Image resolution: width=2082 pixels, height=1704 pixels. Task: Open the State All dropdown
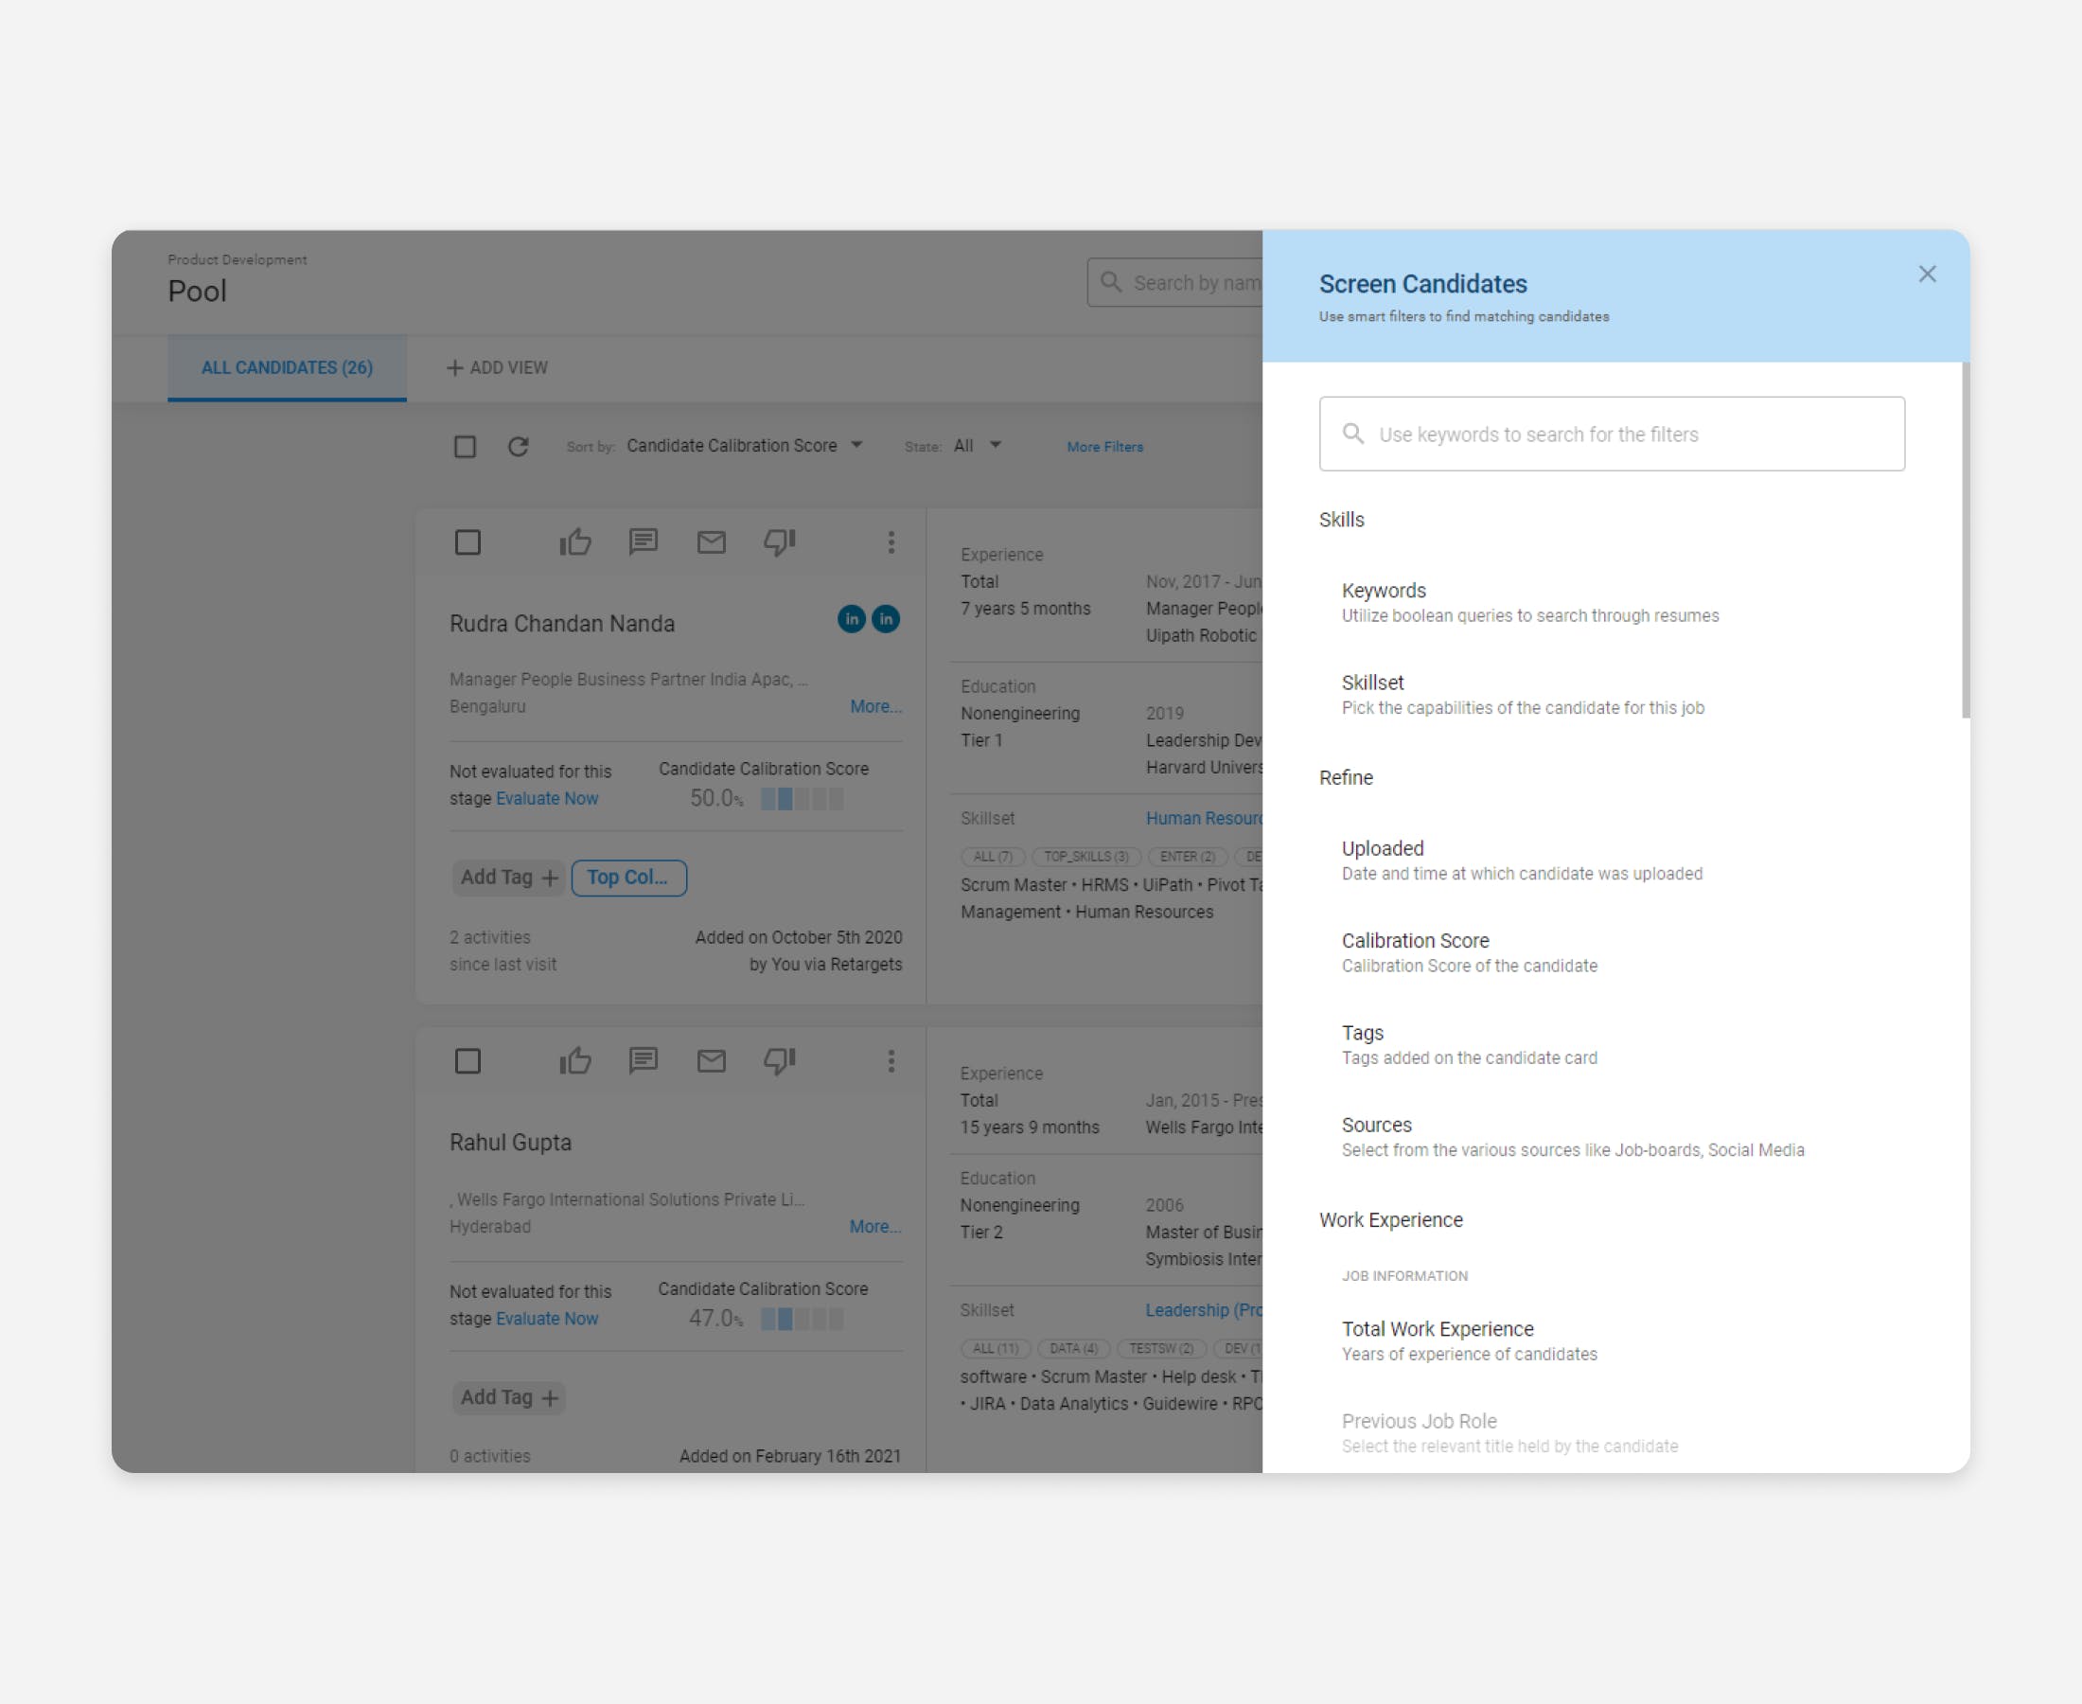pyautogui.click(x=978, y=446)
